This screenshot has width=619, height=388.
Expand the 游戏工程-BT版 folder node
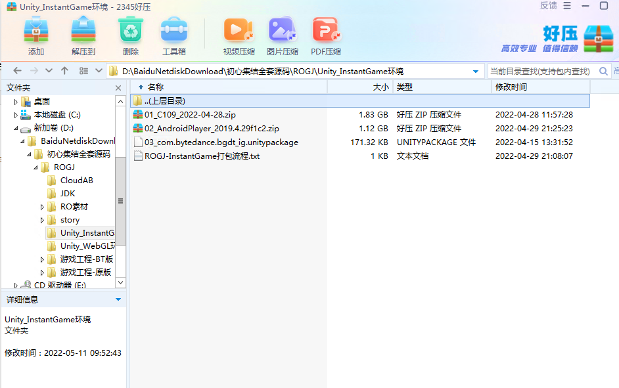pos(43,259)
